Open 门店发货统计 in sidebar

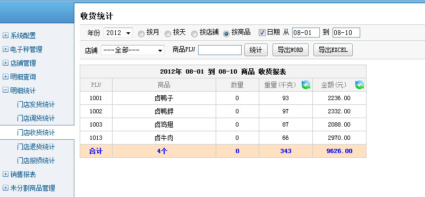coord(36,104)
